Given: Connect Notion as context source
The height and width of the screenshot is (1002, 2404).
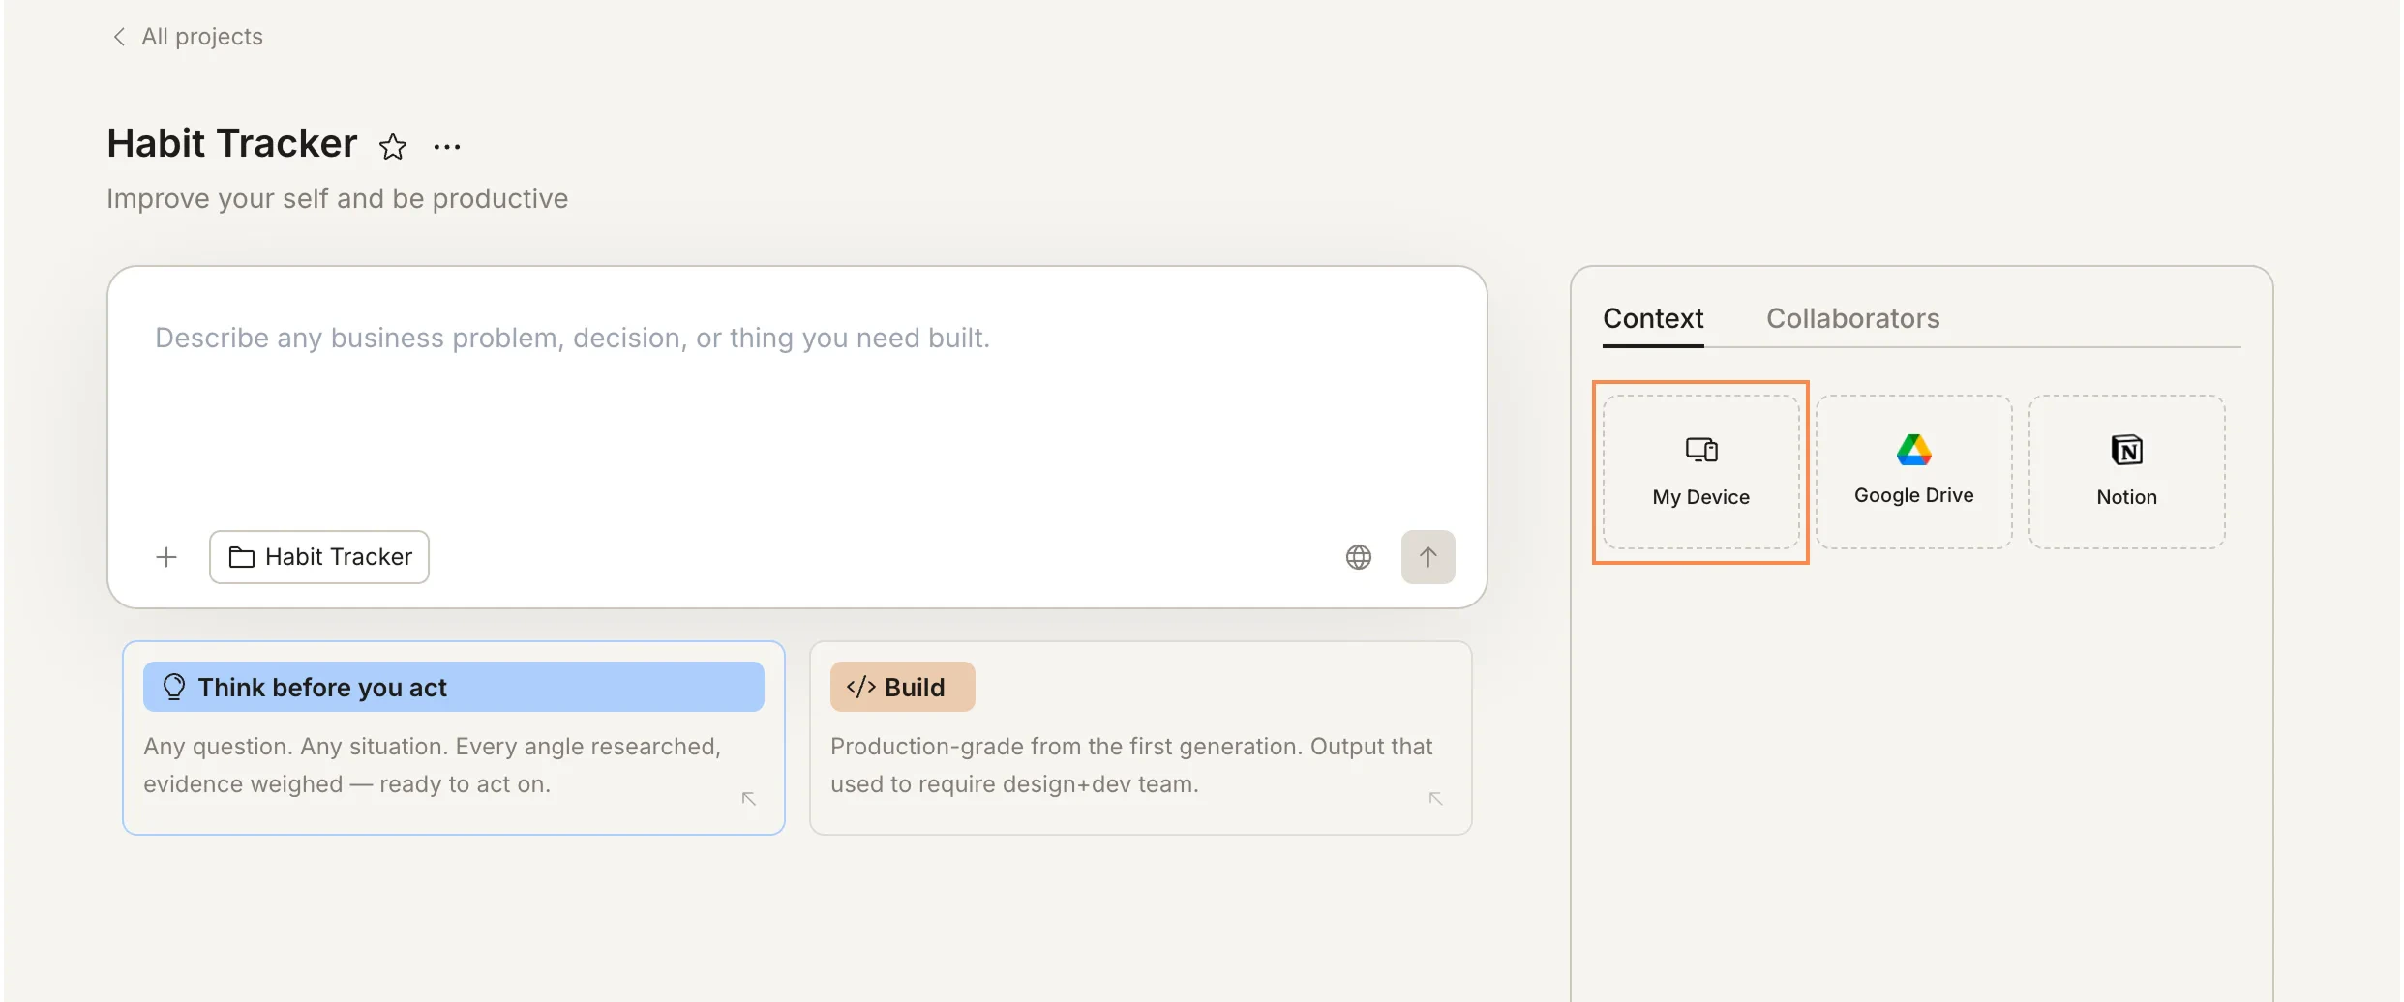Looking at the screenshot, I should coord(2127,470).
